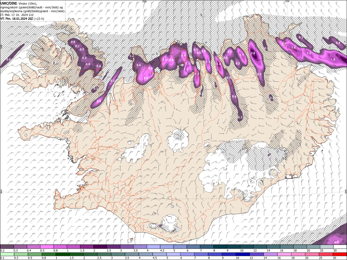Click the rain legend swatch between 3 and 3.5

click(118, 254)
